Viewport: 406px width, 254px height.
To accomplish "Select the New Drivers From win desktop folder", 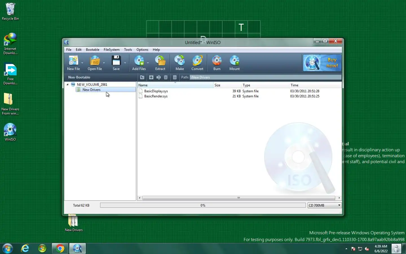I will (x=10, y=104).
